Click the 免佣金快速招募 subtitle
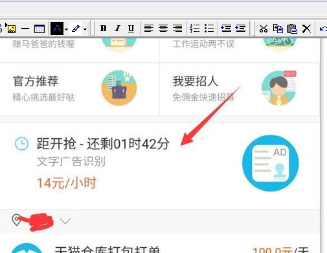Viewport: 327px width, 253px height. [x=203, y=97]
